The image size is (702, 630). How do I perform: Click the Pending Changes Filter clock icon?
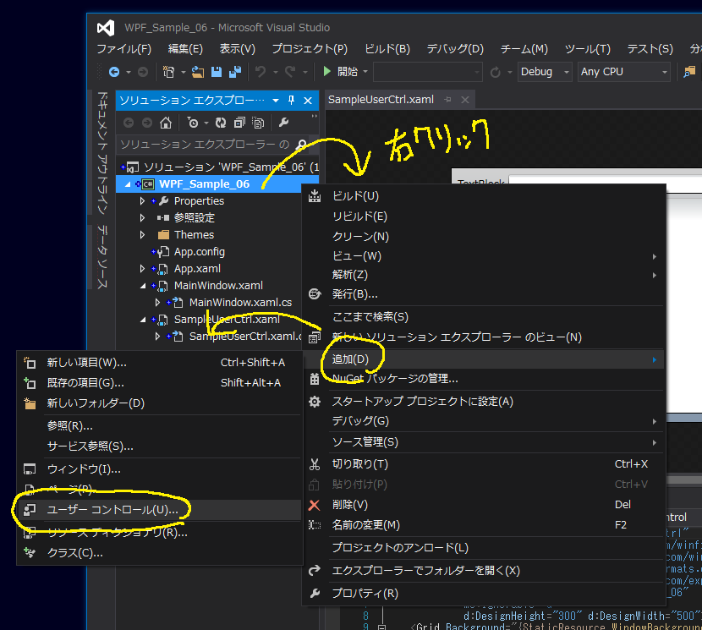[193, 123]
